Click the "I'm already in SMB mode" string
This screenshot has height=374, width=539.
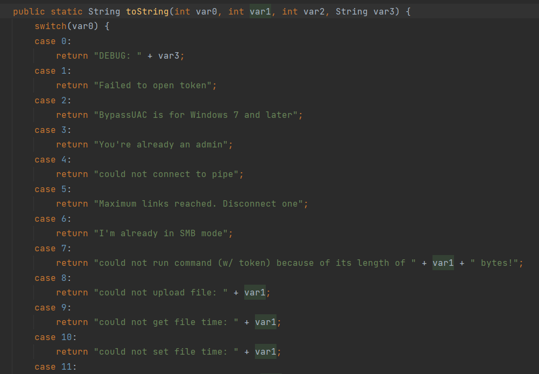tap(163, 233)
